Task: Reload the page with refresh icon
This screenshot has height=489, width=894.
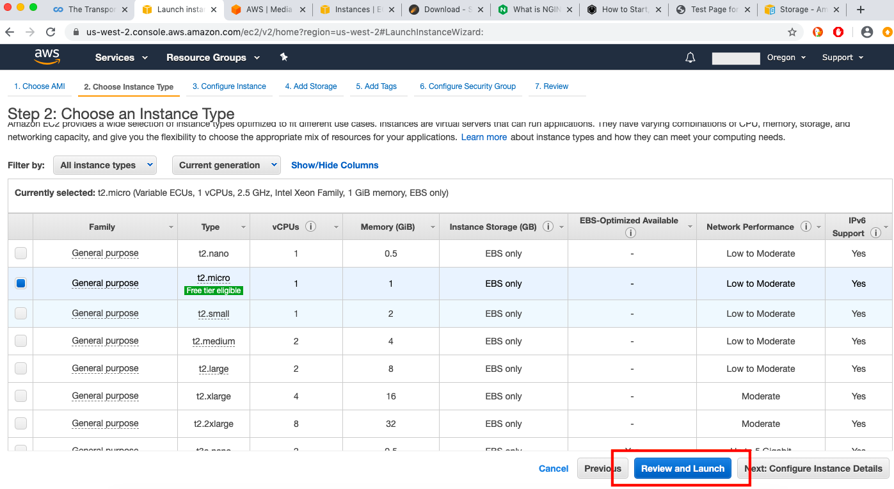Action: 51,32
